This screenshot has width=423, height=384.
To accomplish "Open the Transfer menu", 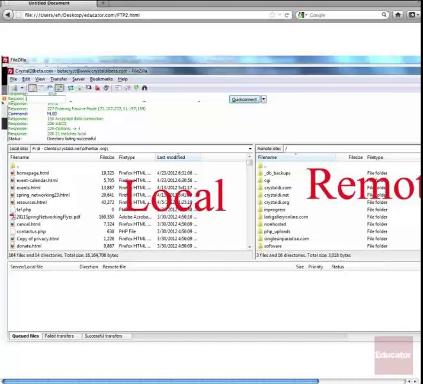I will 59,79.
